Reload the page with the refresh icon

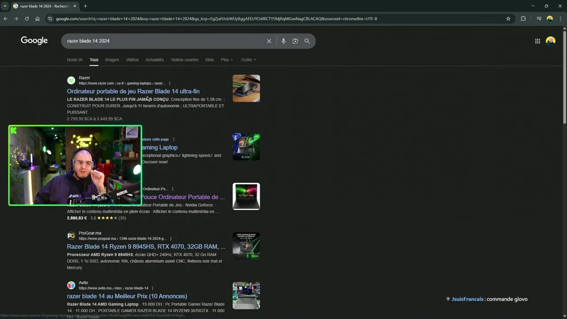pos(27,19)
